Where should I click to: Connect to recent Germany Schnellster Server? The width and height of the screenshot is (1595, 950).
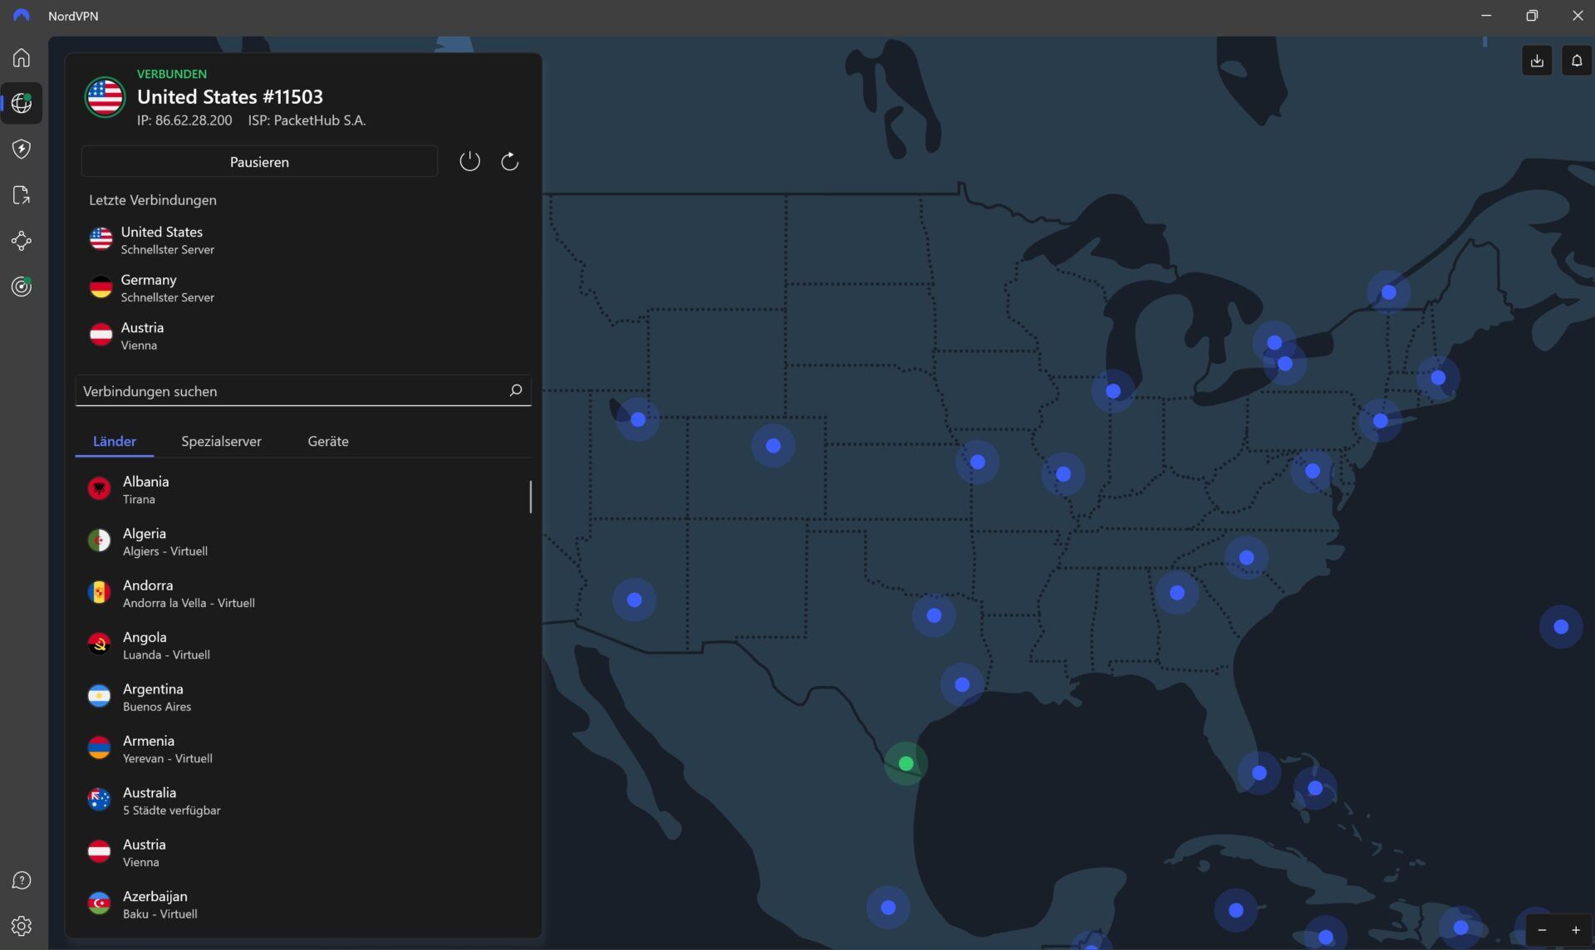tap(303, 288)
